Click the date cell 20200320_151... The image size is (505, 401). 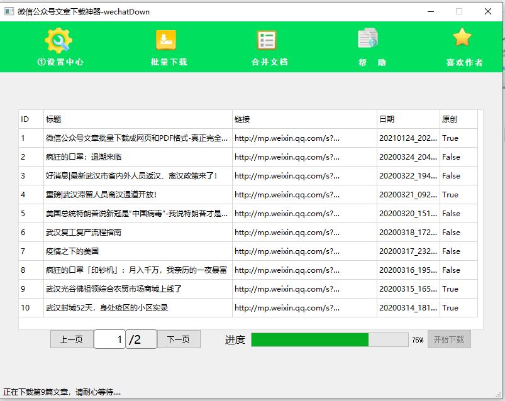408,213
